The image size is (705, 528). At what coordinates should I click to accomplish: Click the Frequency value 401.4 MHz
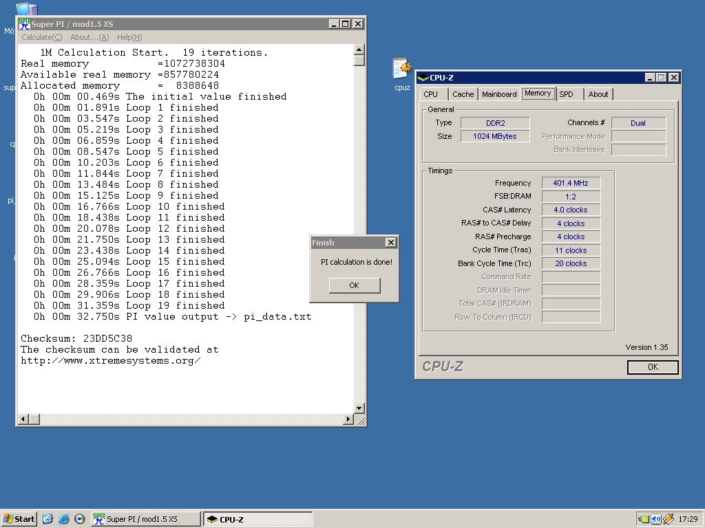coord(571,183)
